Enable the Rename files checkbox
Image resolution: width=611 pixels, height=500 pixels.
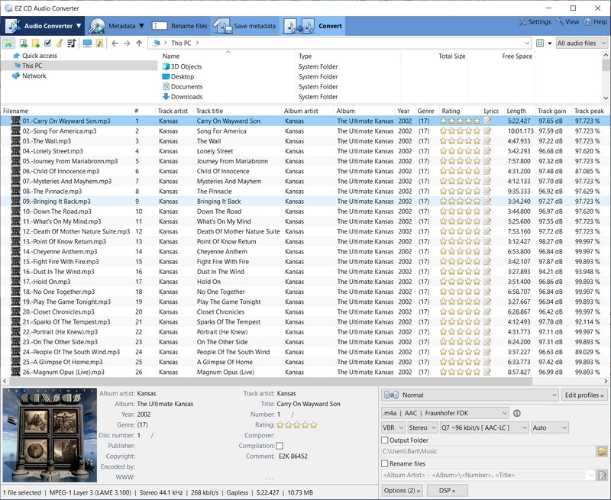385,463
